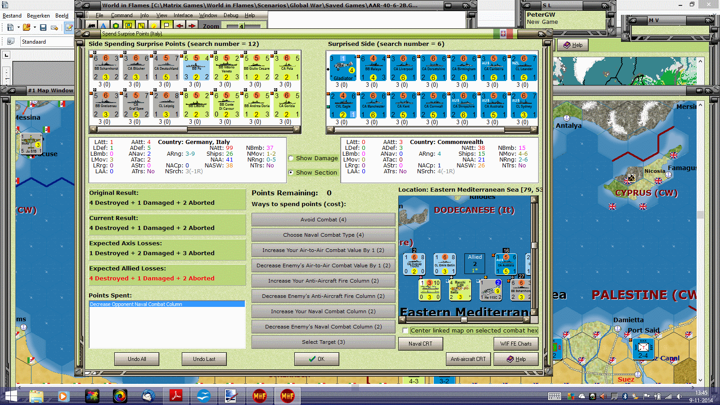Click the email document icon in background toolbar

[x=54, y=27]
